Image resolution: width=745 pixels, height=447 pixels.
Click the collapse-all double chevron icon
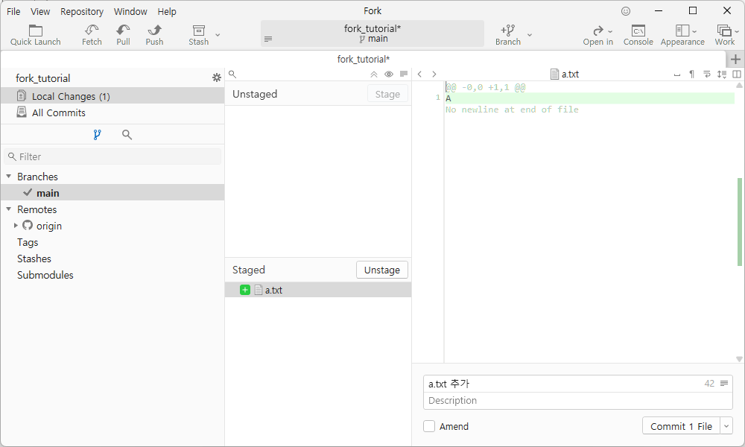pyautogui.click(x=374, y=74)
